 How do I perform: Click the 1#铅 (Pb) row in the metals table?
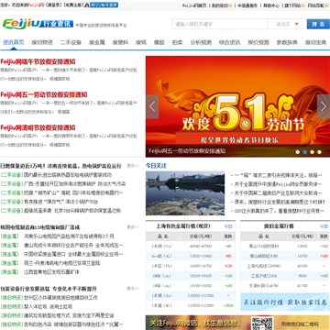point(191,266)
